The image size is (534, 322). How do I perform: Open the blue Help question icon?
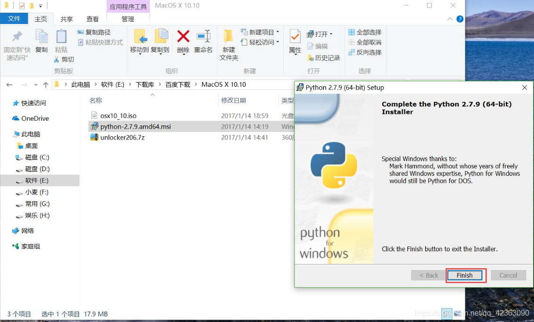click(460, 19)
